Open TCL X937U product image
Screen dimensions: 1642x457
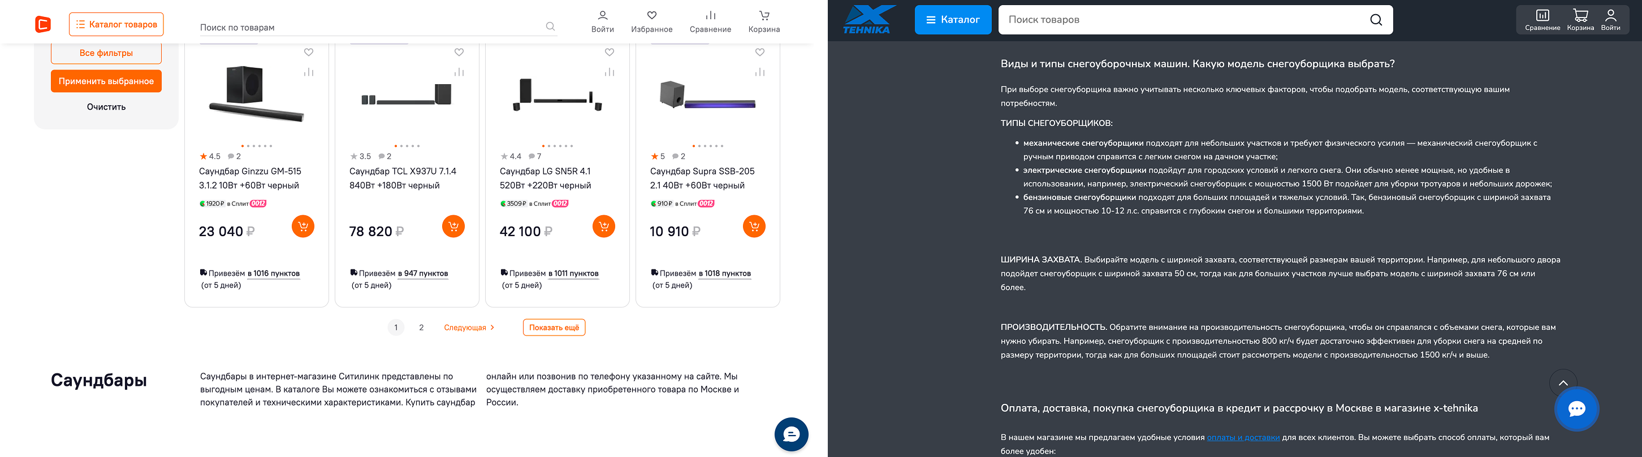tap(407, 94)
